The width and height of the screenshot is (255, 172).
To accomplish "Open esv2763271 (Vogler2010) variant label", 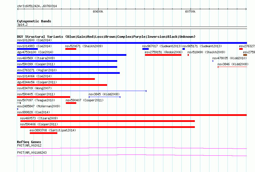I will coord(37,70).
